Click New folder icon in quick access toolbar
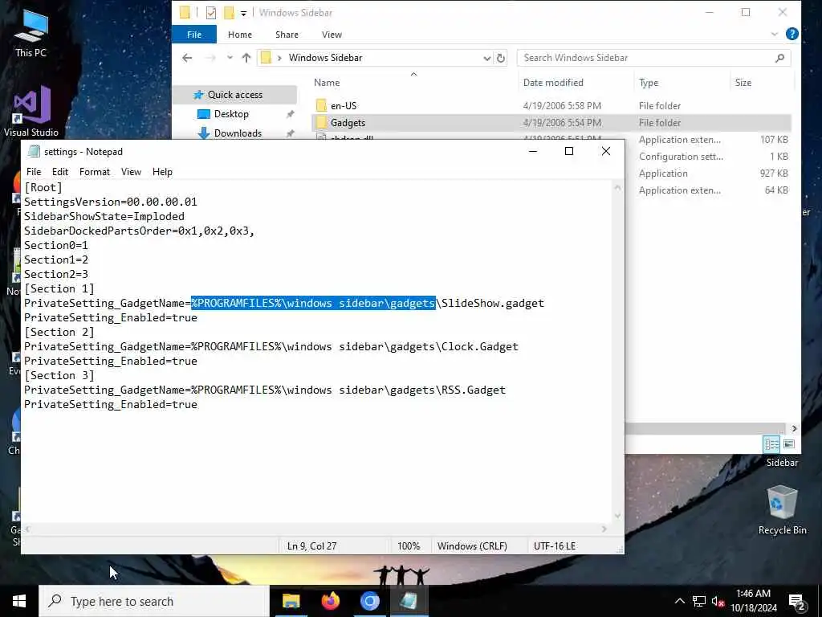 click(229, 13)
